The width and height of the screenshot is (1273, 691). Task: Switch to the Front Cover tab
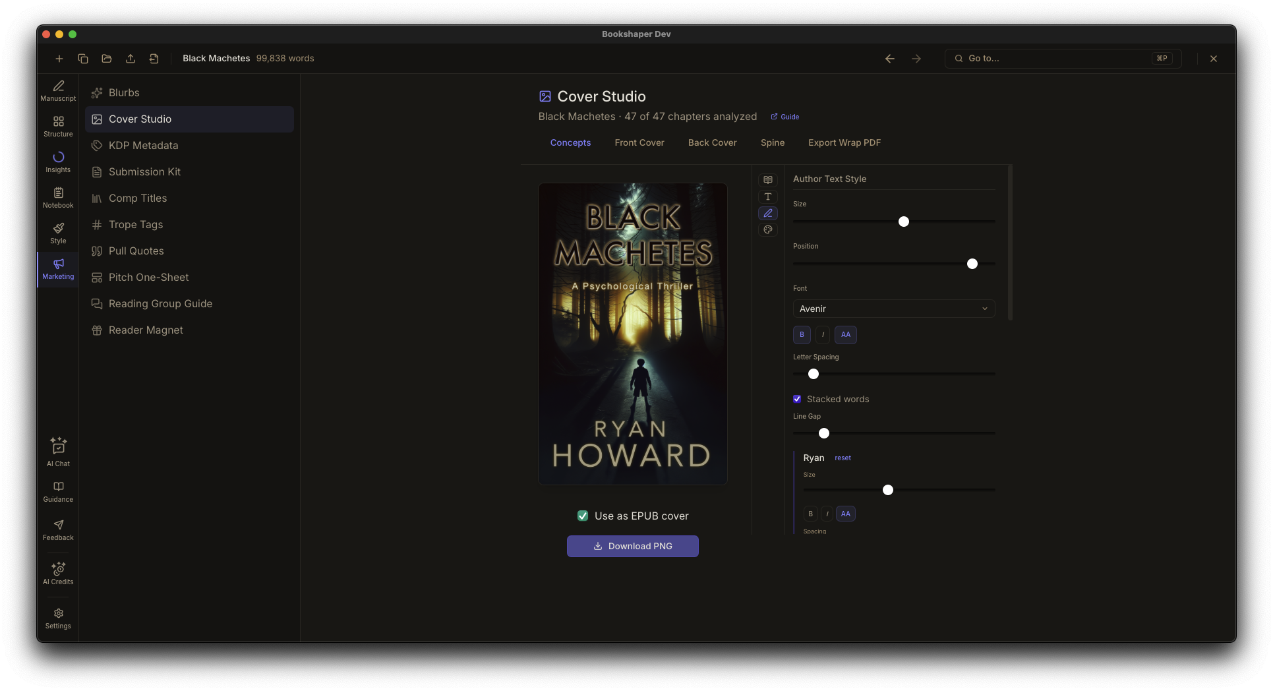click(x=639, y=142)
